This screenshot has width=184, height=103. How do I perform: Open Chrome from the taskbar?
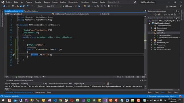click(61, 100)
